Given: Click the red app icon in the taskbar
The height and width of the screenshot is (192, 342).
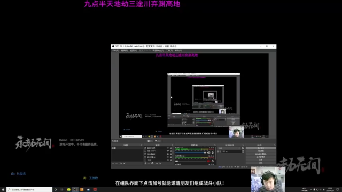Looking at the screenshot, I should [x=95, y=190].
